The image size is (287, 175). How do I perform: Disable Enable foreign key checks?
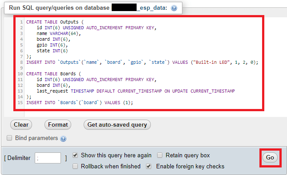[149, 166]
